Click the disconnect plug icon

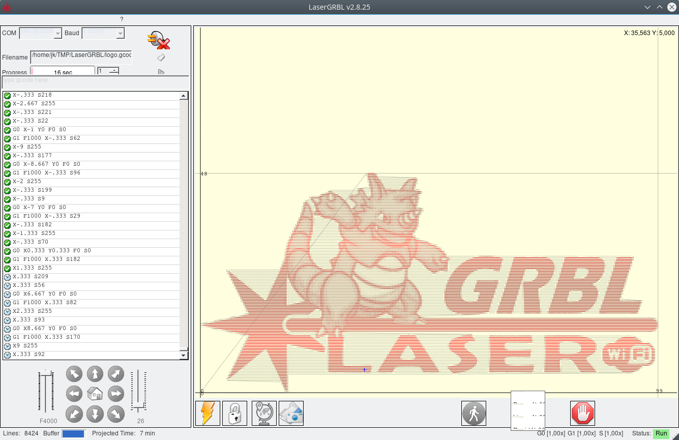pos(158,40)
